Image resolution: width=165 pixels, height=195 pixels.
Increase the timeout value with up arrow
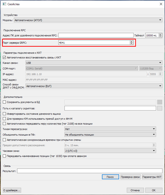click(160, 34)
